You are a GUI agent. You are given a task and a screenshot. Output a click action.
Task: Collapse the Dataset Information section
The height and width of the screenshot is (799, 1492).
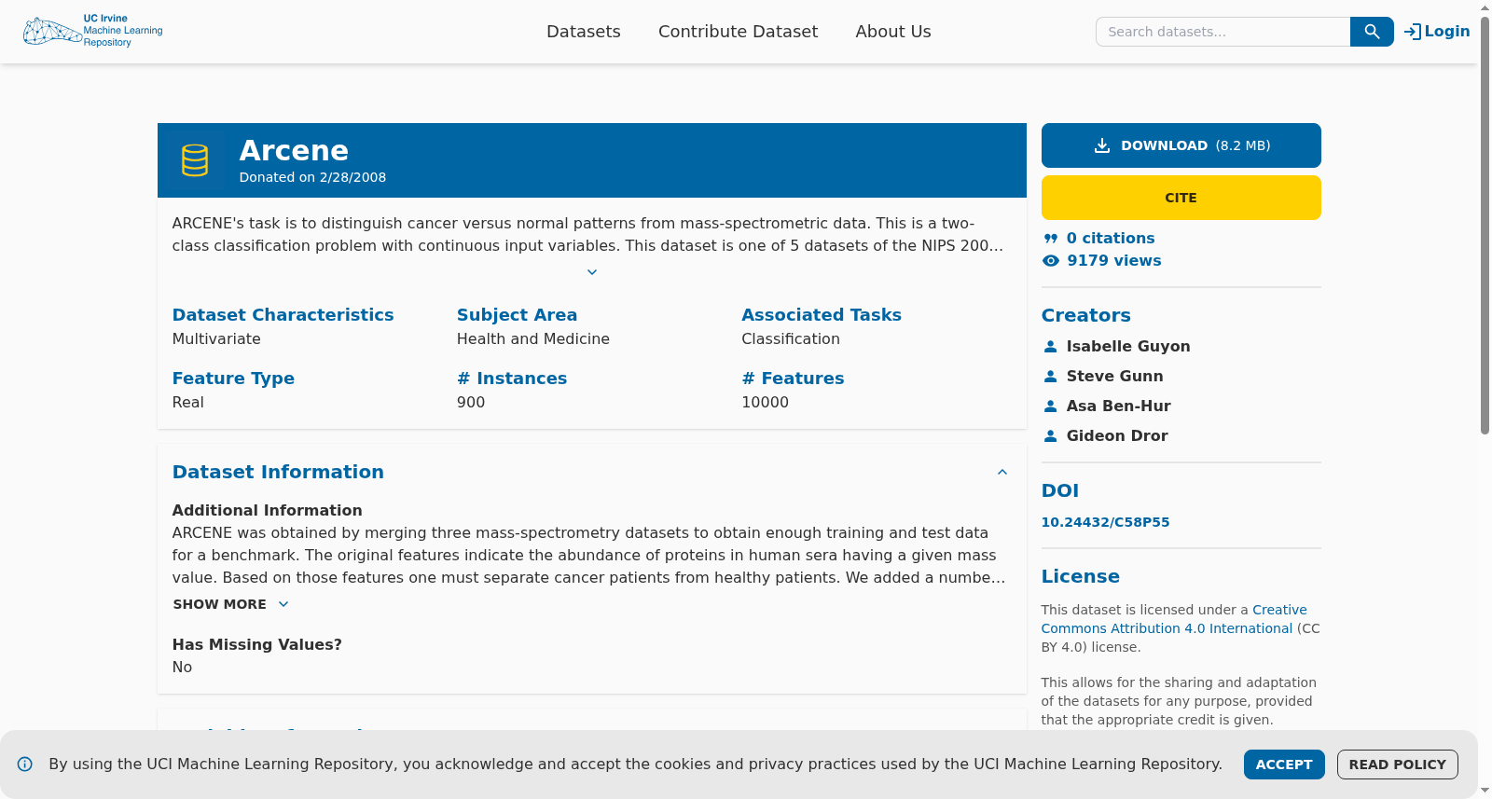click(x=1002, y=472)
